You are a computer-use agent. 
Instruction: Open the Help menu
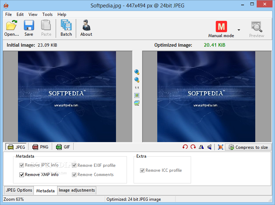point(62,14)
